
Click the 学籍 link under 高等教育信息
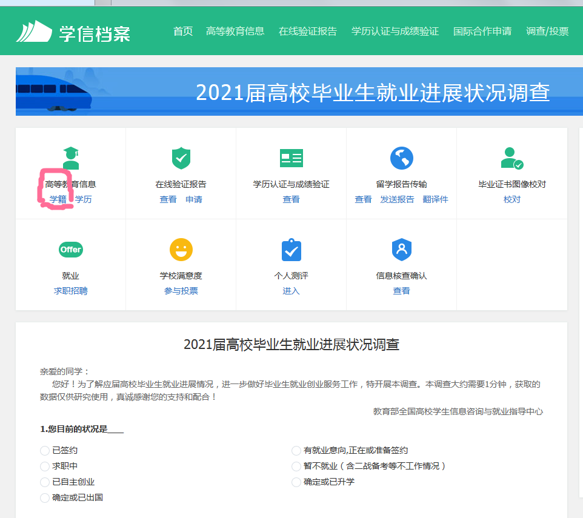tap(58, 199)
